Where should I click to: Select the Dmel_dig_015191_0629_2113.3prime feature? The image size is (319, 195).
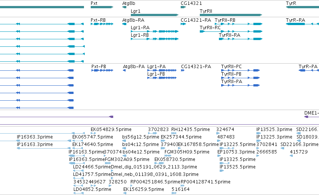click(x=112, y=171)
